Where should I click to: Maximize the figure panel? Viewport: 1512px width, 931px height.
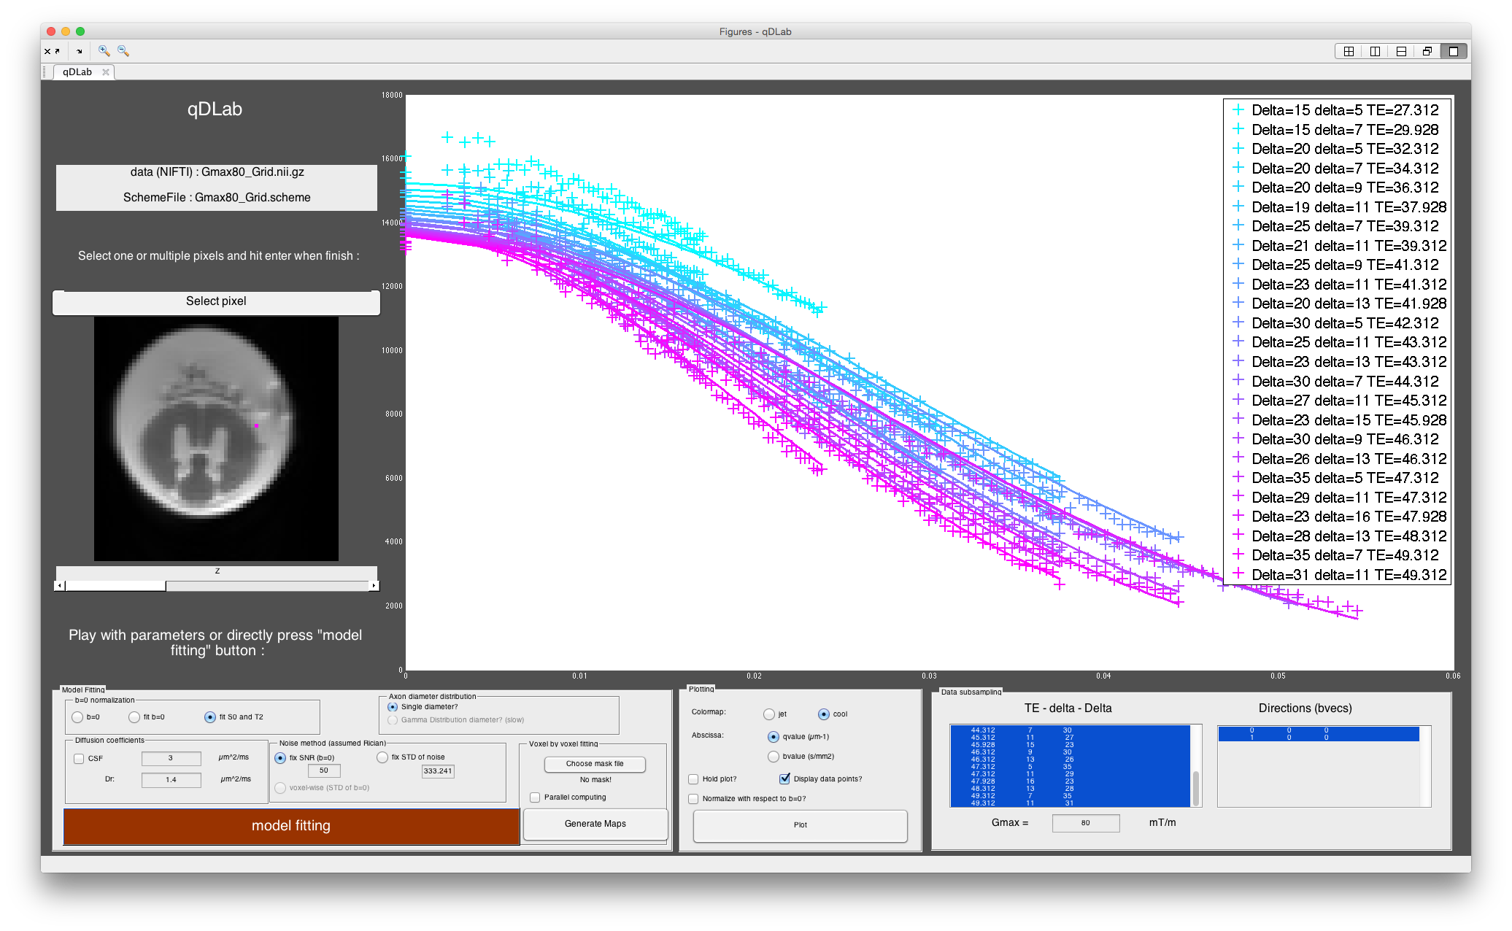1454,51
